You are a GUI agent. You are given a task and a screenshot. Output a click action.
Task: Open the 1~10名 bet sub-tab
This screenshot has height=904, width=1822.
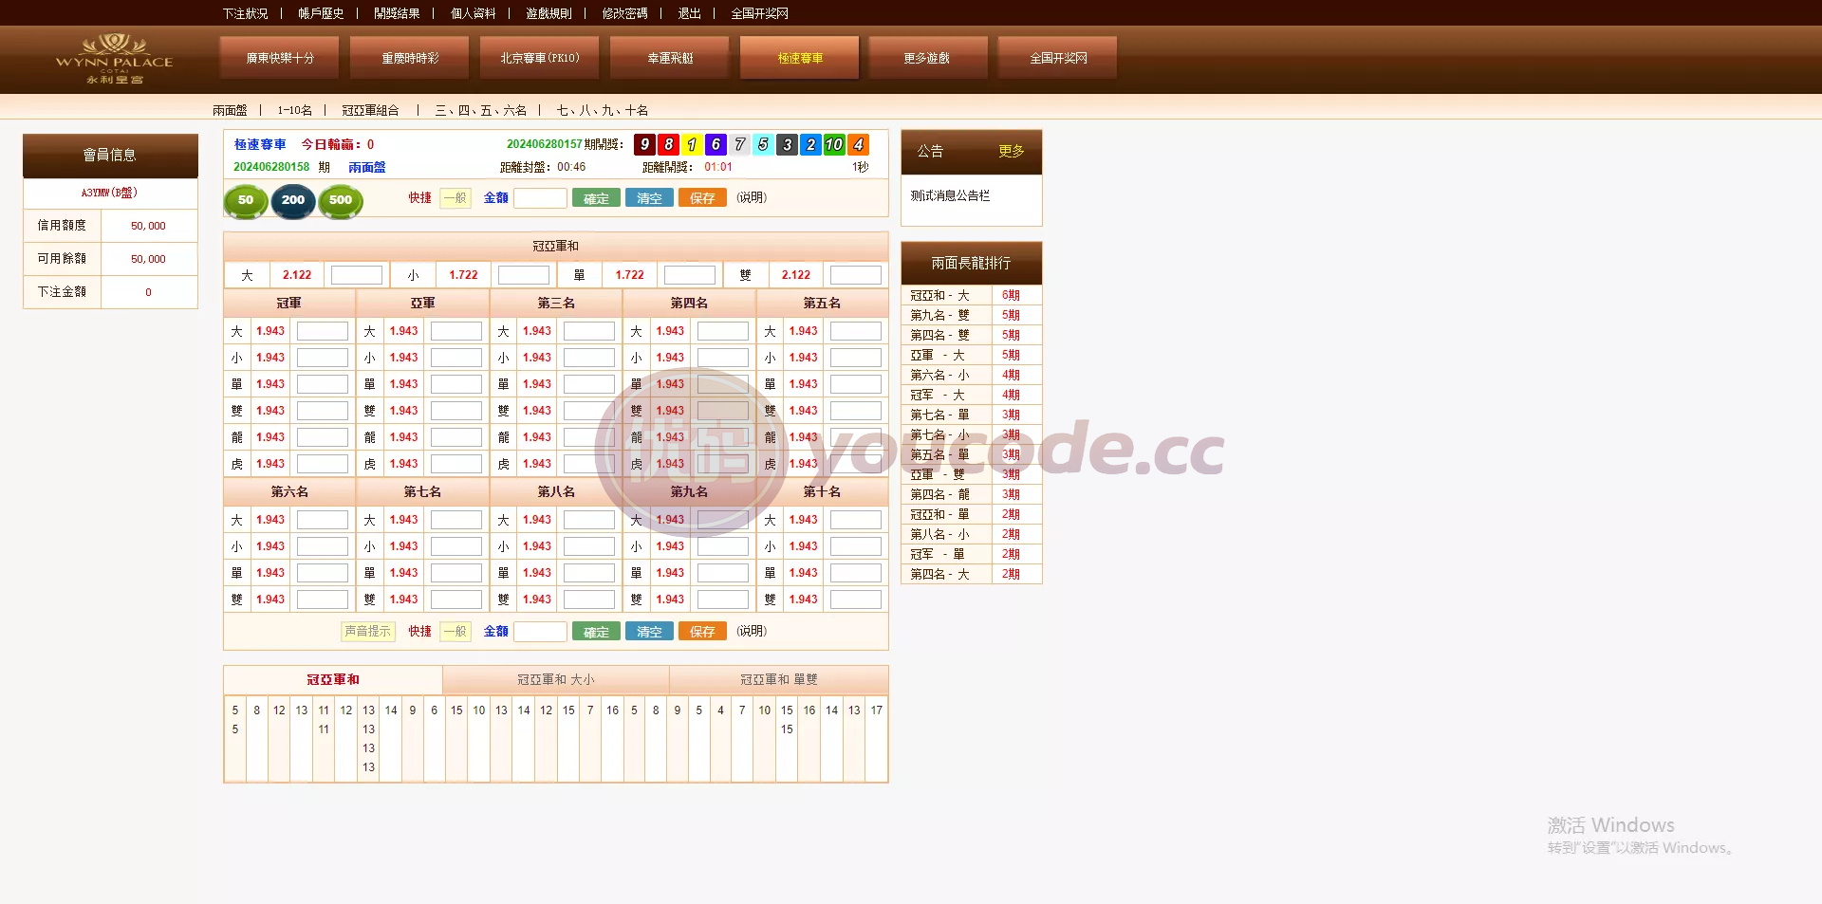294,111
